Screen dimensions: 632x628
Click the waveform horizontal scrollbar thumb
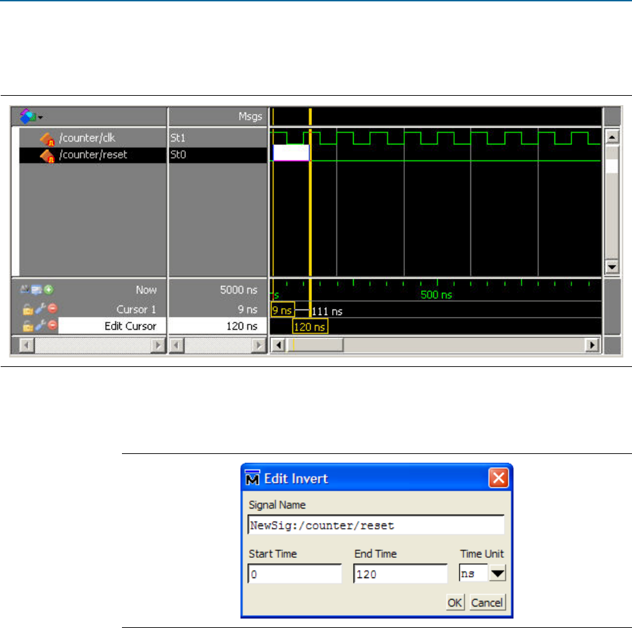pos(315,345)
